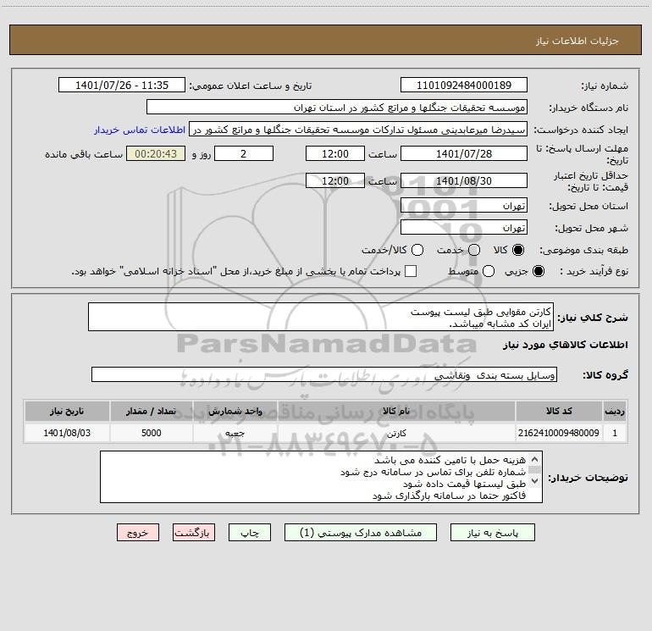652x631 pixels.
Task: Click the quantity cell 5000
Action: (151, 433)
